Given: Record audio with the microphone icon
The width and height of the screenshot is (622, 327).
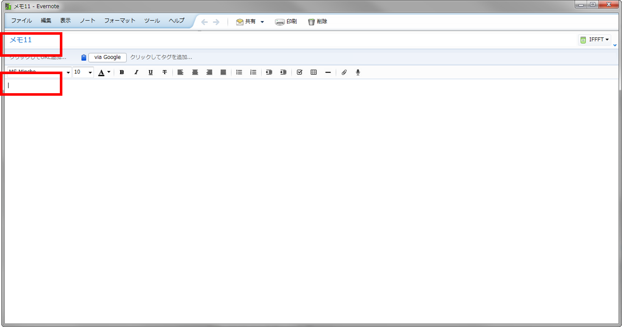Looking at the screenshot, I should (358, 72).
